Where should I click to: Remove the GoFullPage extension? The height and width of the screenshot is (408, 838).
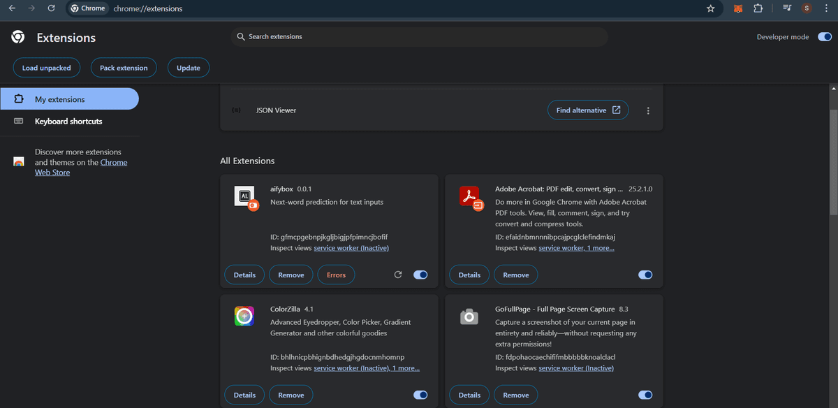[x=516, y=395]
